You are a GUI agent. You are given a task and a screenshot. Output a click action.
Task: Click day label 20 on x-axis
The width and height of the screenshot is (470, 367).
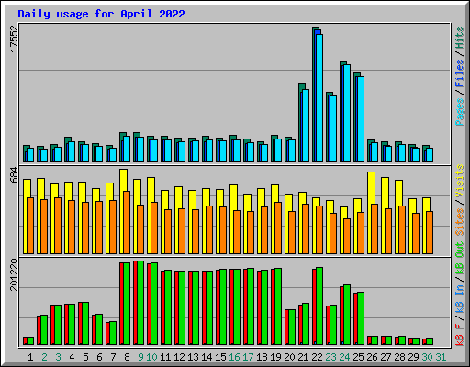pos(289,357)
